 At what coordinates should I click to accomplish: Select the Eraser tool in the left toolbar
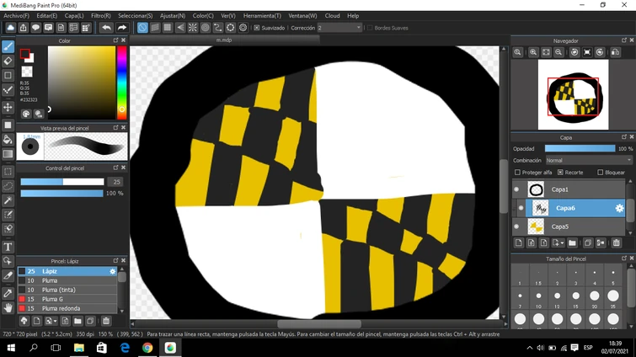(x=8, y=61)
